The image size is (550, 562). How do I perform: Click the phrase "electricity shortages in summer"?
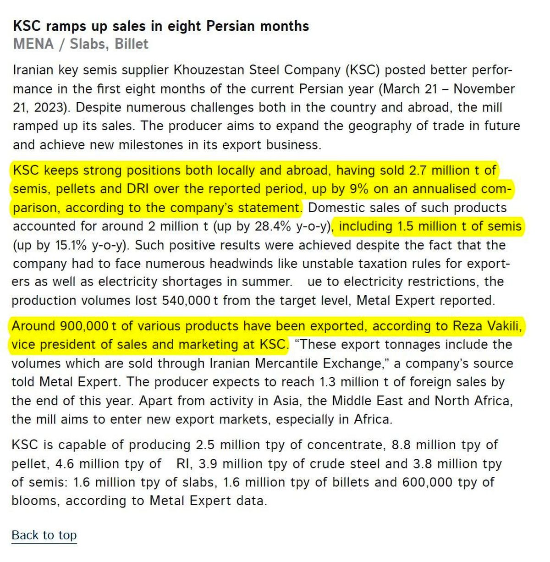tap(195, 281)
